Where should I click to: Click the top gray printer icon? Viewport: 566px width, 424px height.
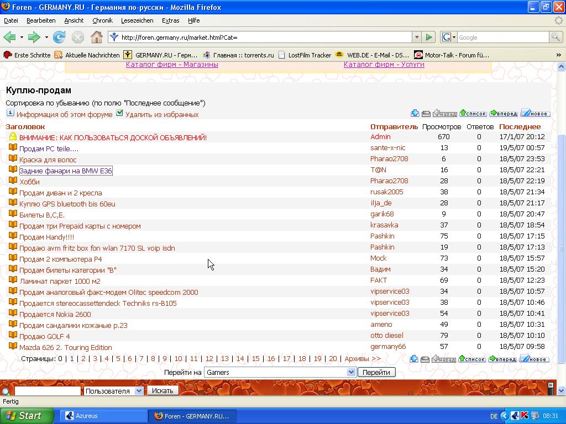tap(426, 114)
